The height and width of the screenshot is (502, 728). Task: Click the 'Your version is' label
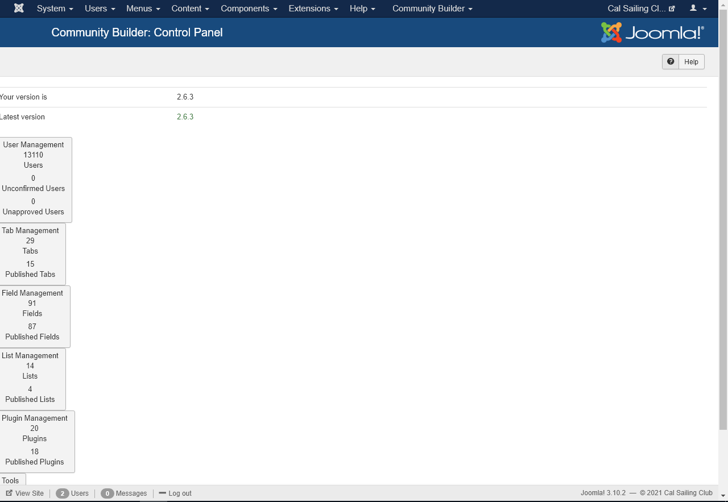point(23,97)
